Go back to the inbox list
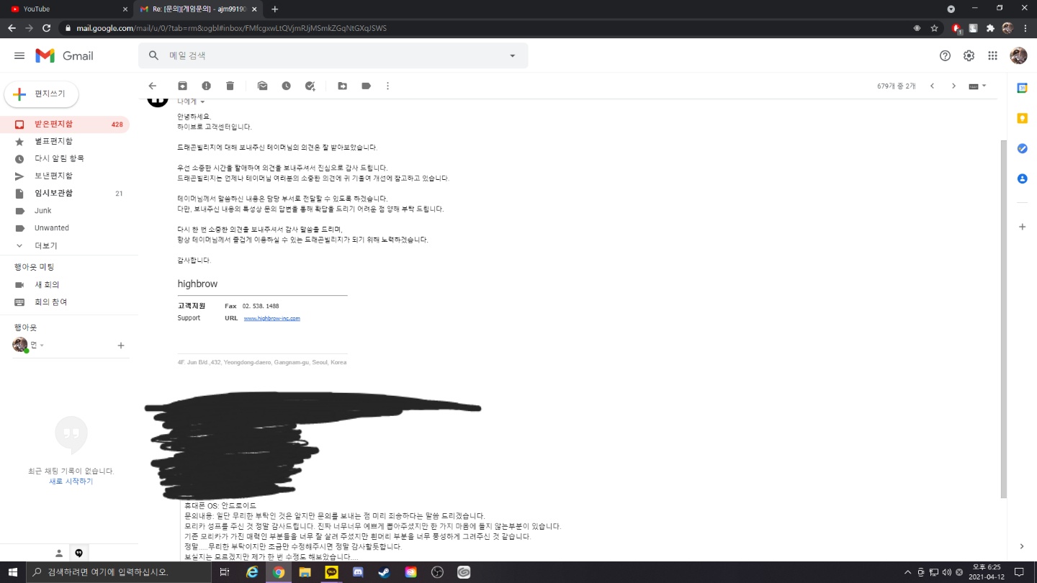 (152, 86)
